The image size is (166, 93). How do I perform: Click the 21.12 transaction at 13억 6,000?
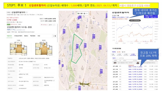pos(135,69)
